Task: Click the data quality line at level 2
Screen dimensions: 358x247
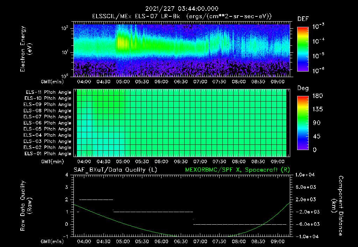Action: [96, 200]
